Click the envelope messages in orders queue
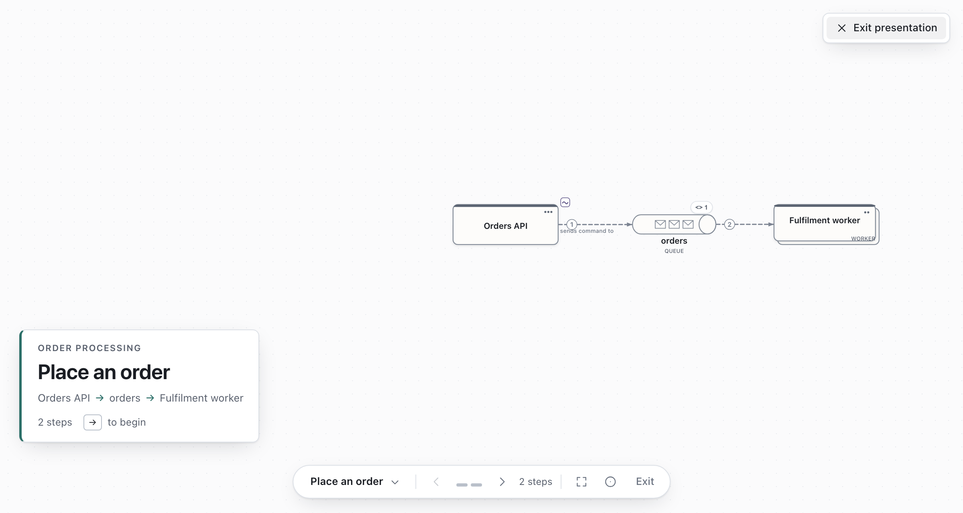963x513 pixels. click(x=674, y=224)
